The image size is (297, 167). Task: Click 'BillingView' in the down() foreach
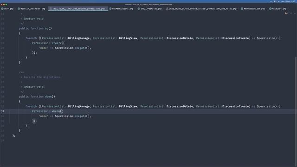[128, 106]
